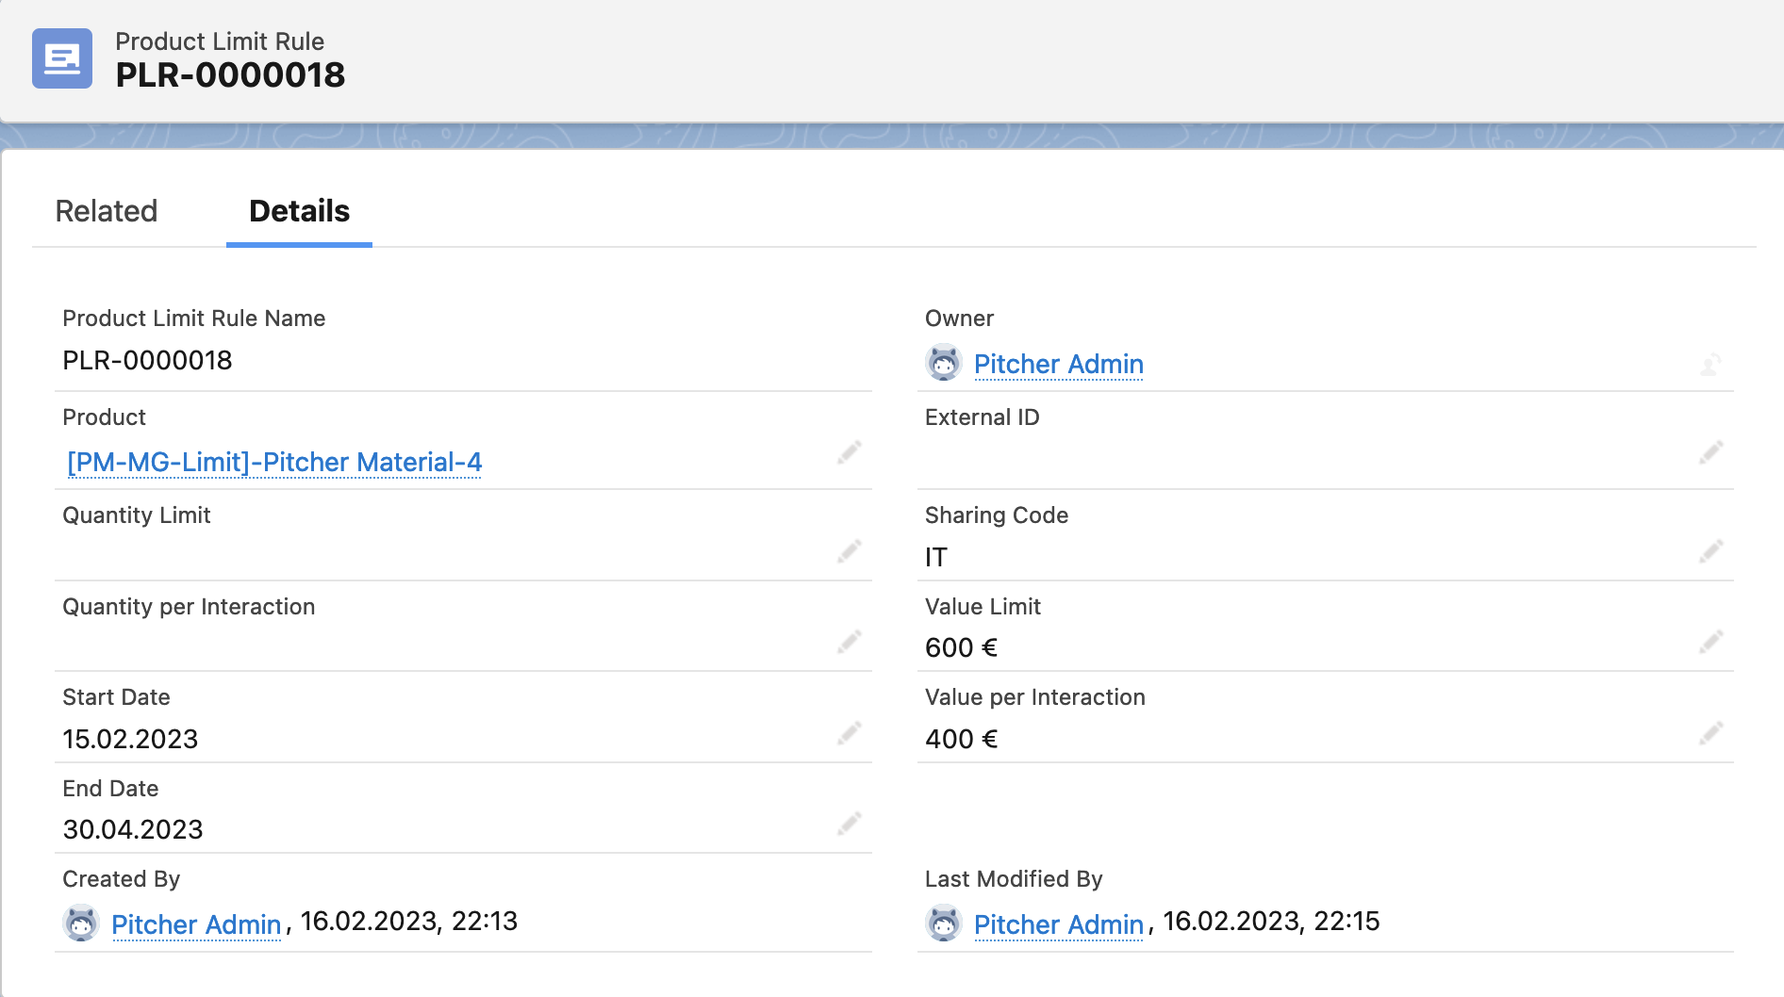
Task: Edit the Product field pencil icon
Action: (850, 453)
